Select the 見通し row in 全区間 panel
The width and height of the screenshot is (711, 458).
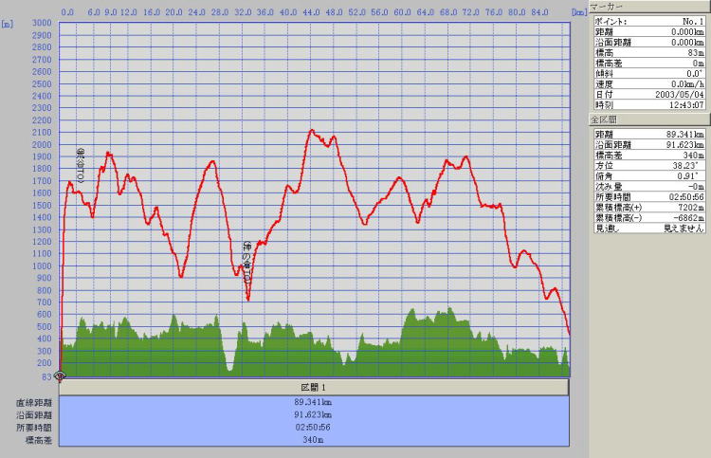click(x=648, y=229)
